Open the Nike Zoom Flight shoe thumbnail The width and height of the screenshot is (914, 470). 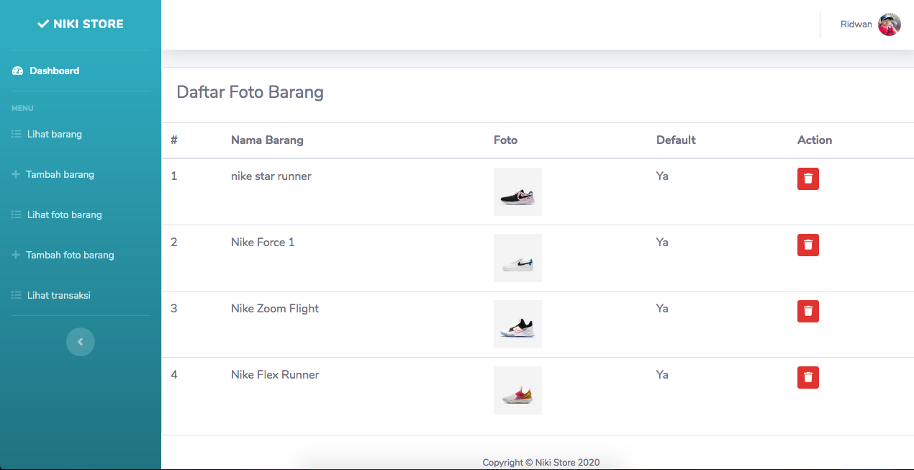[x=517, y=324]
